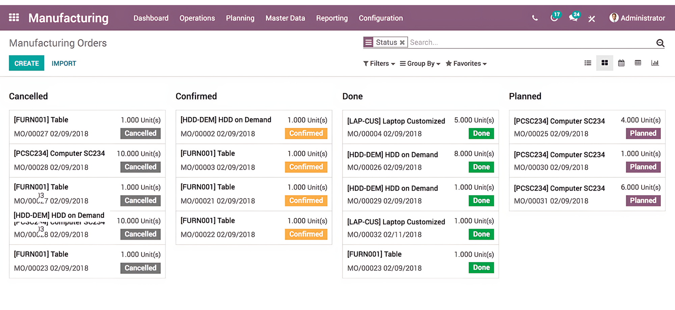Click the developer tools wrench icon
The width and height of the screenshot is (675, 310).
click(592, 19)
